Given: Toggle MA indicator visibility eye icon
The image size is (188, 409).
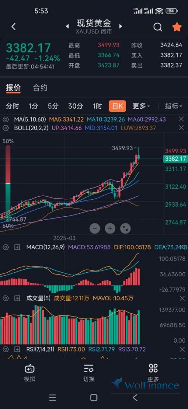Looking at the screenshot, I should click(x=6, y=120).
